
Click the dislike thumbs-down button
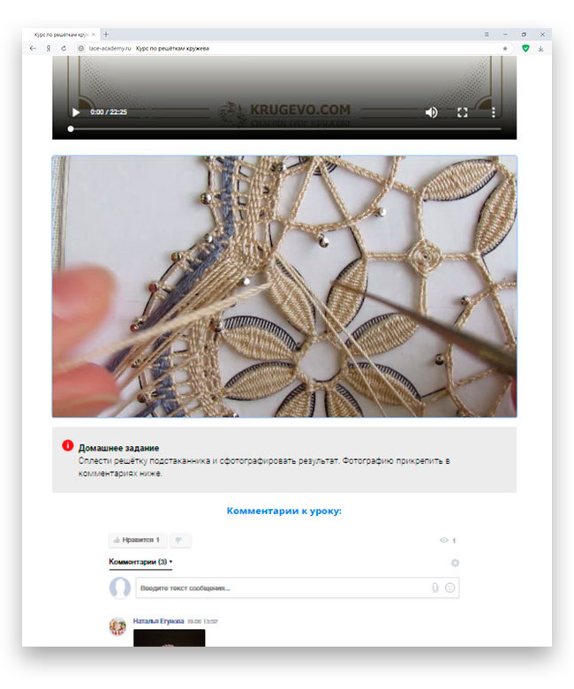[179, 540]
